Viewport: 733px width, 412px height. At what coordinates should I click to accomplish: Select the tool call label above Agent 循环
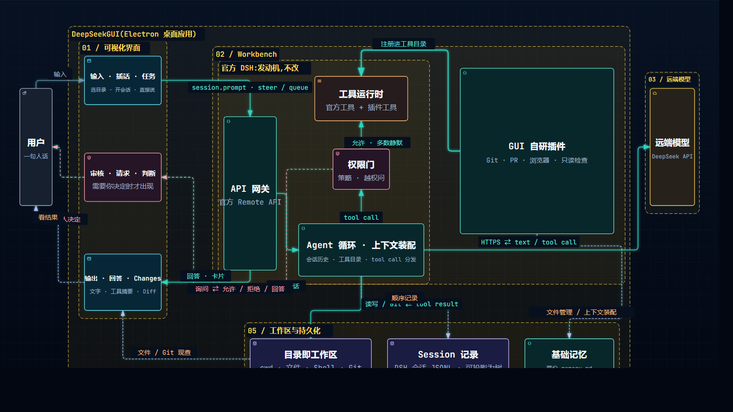[361, 217]
